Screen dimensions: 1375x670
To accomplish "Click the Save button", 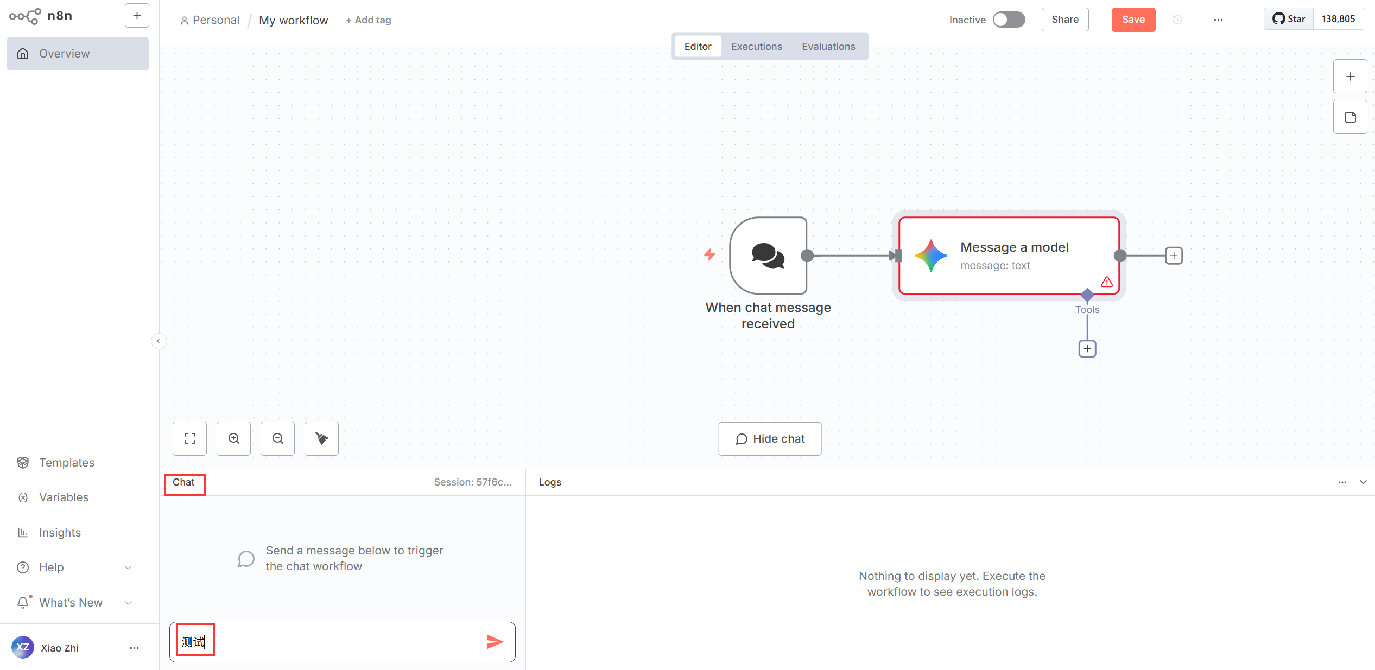I will click(x=1133, y=20).
